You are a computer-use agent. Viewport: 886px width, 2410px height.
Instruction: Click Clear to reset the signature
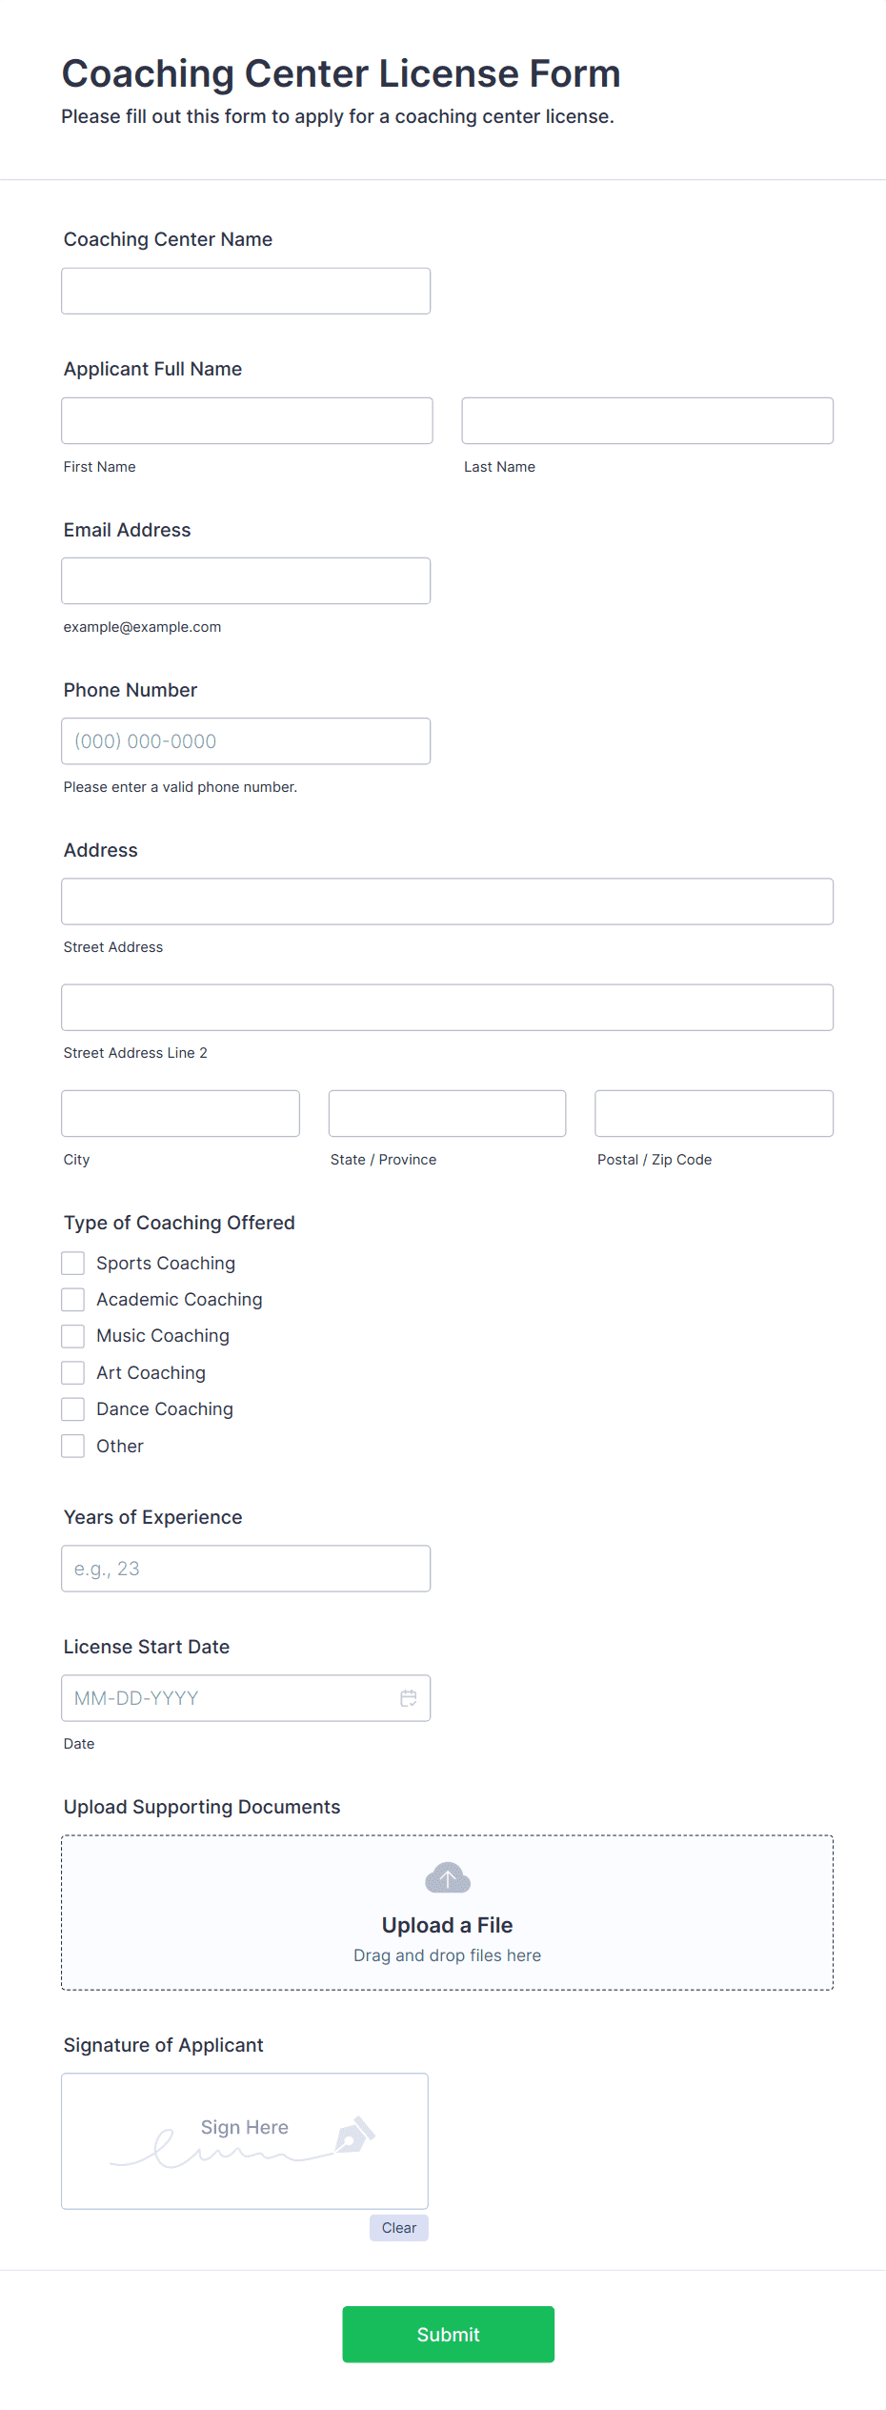point(398,2228)
